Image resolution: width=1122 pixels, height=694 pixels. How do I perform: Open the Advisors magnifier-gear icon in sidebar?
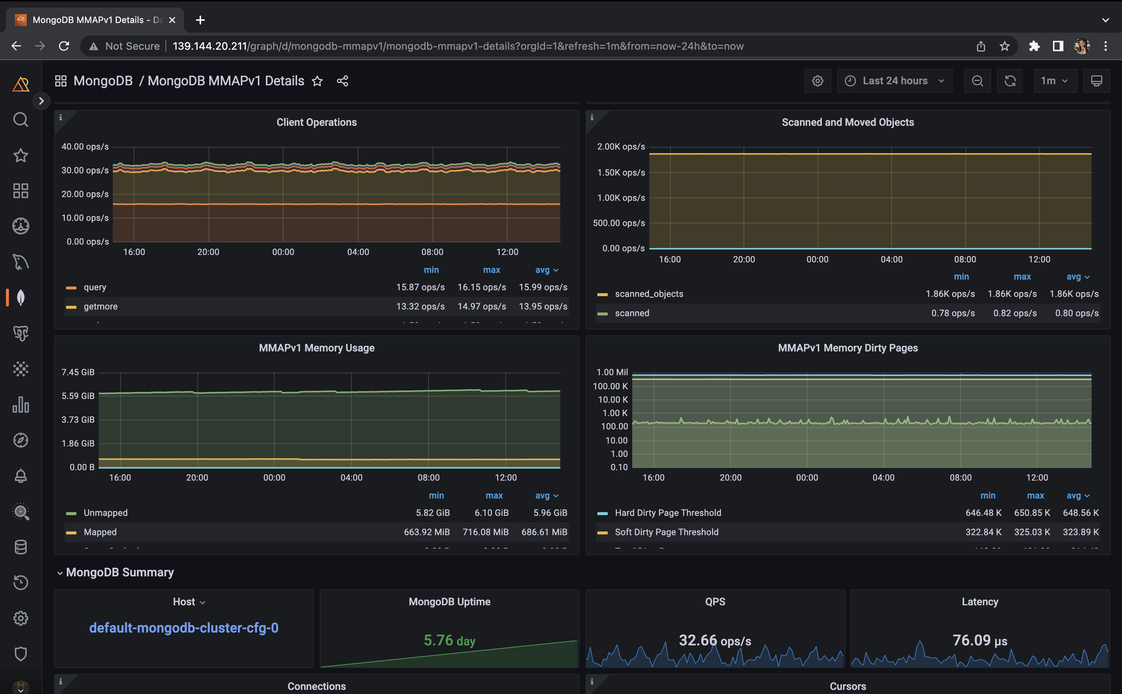pyautogui.click(x=21, y=511)
